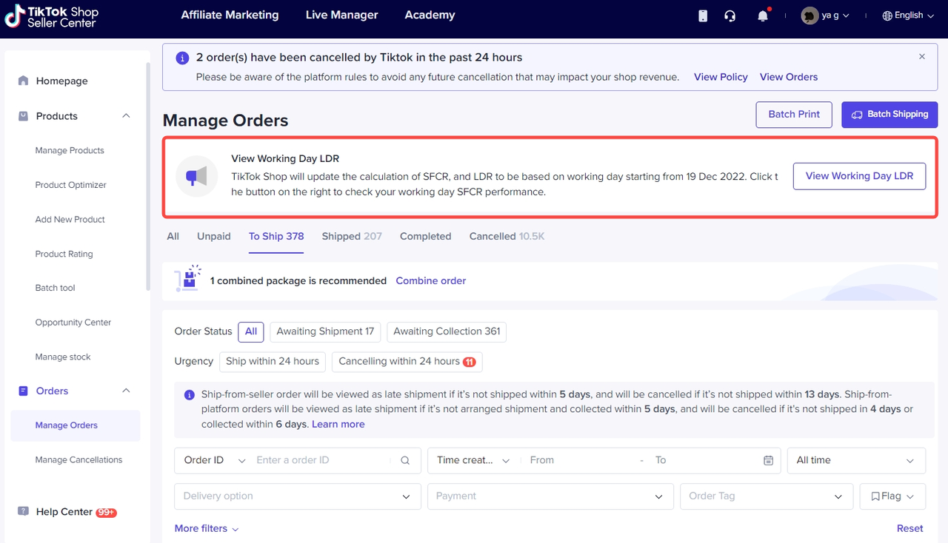The image size is (948, 543).
Task: Switch to the Shipped 207 tab
Action: click(352, 237)
